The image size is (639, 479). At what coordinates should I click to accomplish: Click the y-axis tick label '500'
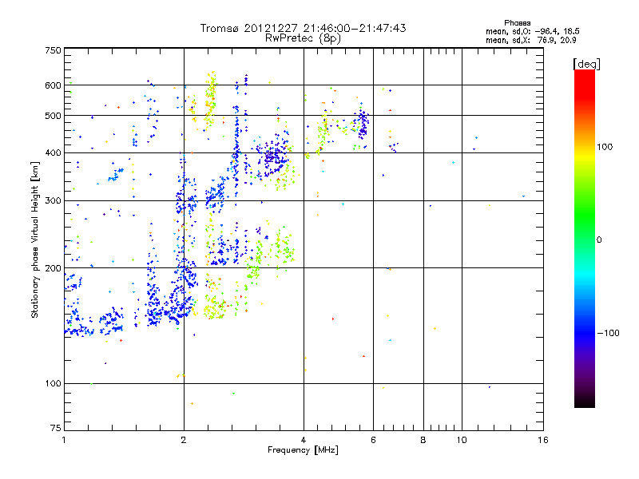coord(53,116)
